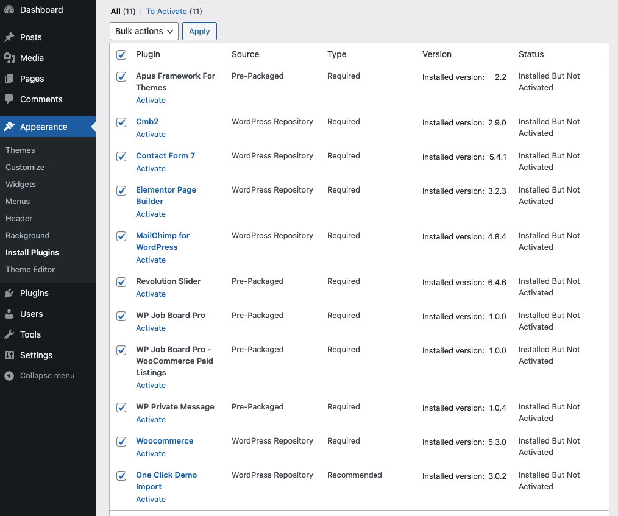The width and height of the screenshot is (618, 516).
Task: Click the Comments speech bubble icon
Action: 9,99
